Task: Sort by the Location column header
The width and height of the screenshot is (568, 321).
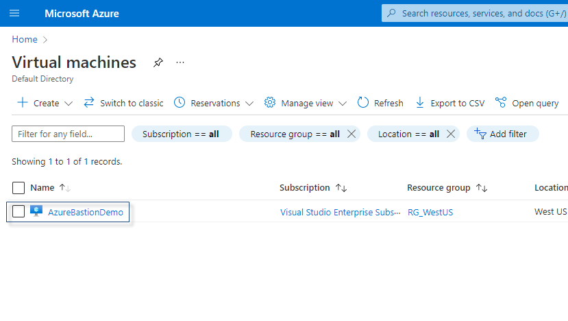Action: click(x=551, y=187)
